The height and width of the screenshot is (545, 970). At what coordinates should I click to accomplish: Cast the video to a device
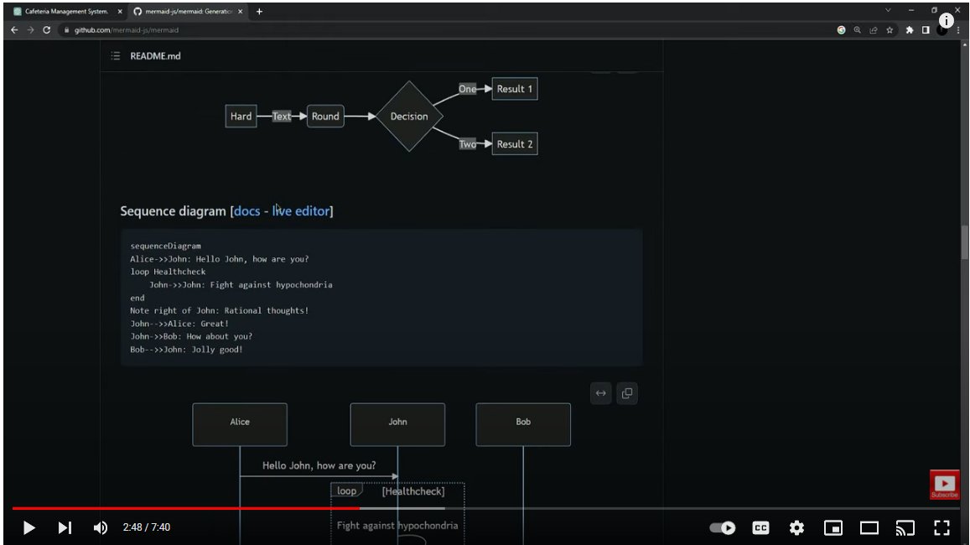(x=905, y=527)
